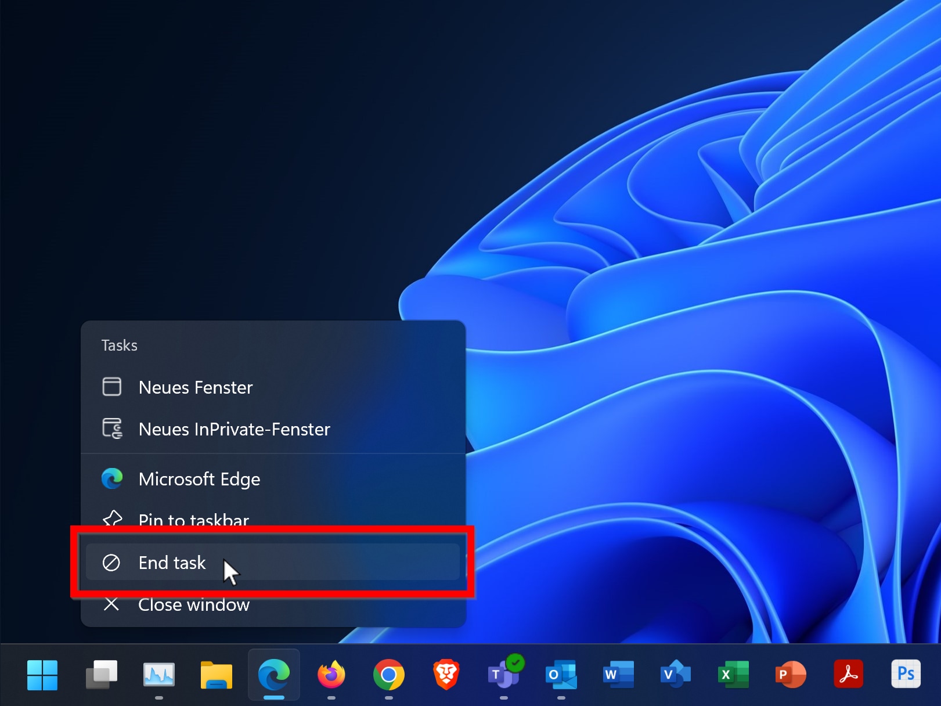Launch File Explorer from the taskbar
Image resolution: width=941 pixels, height=706 pixels.
tap(216, 675)
